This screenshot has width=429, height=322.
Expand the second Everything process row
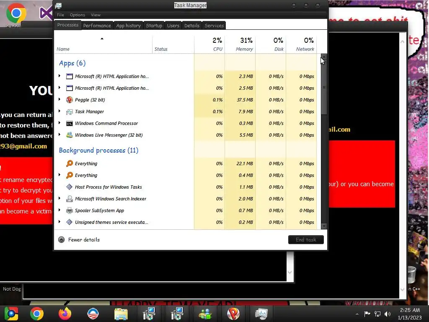pos(59,175)
